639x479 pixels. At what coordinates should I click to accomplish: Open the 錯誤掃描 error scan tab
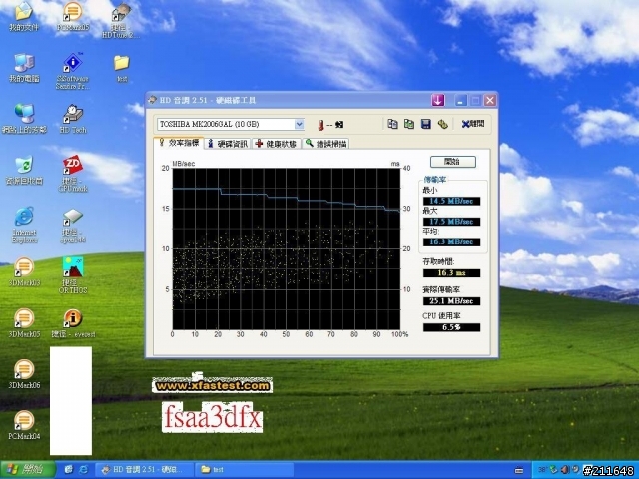coord(326,144)
